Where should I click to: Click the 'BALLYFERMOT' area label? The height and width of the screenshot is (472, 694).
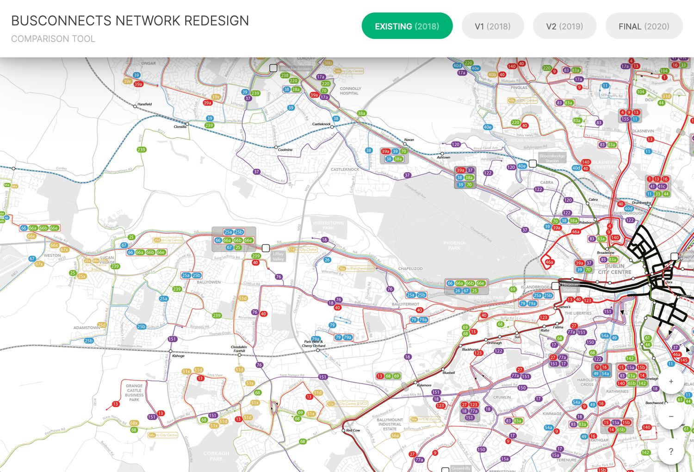(405, 304)
